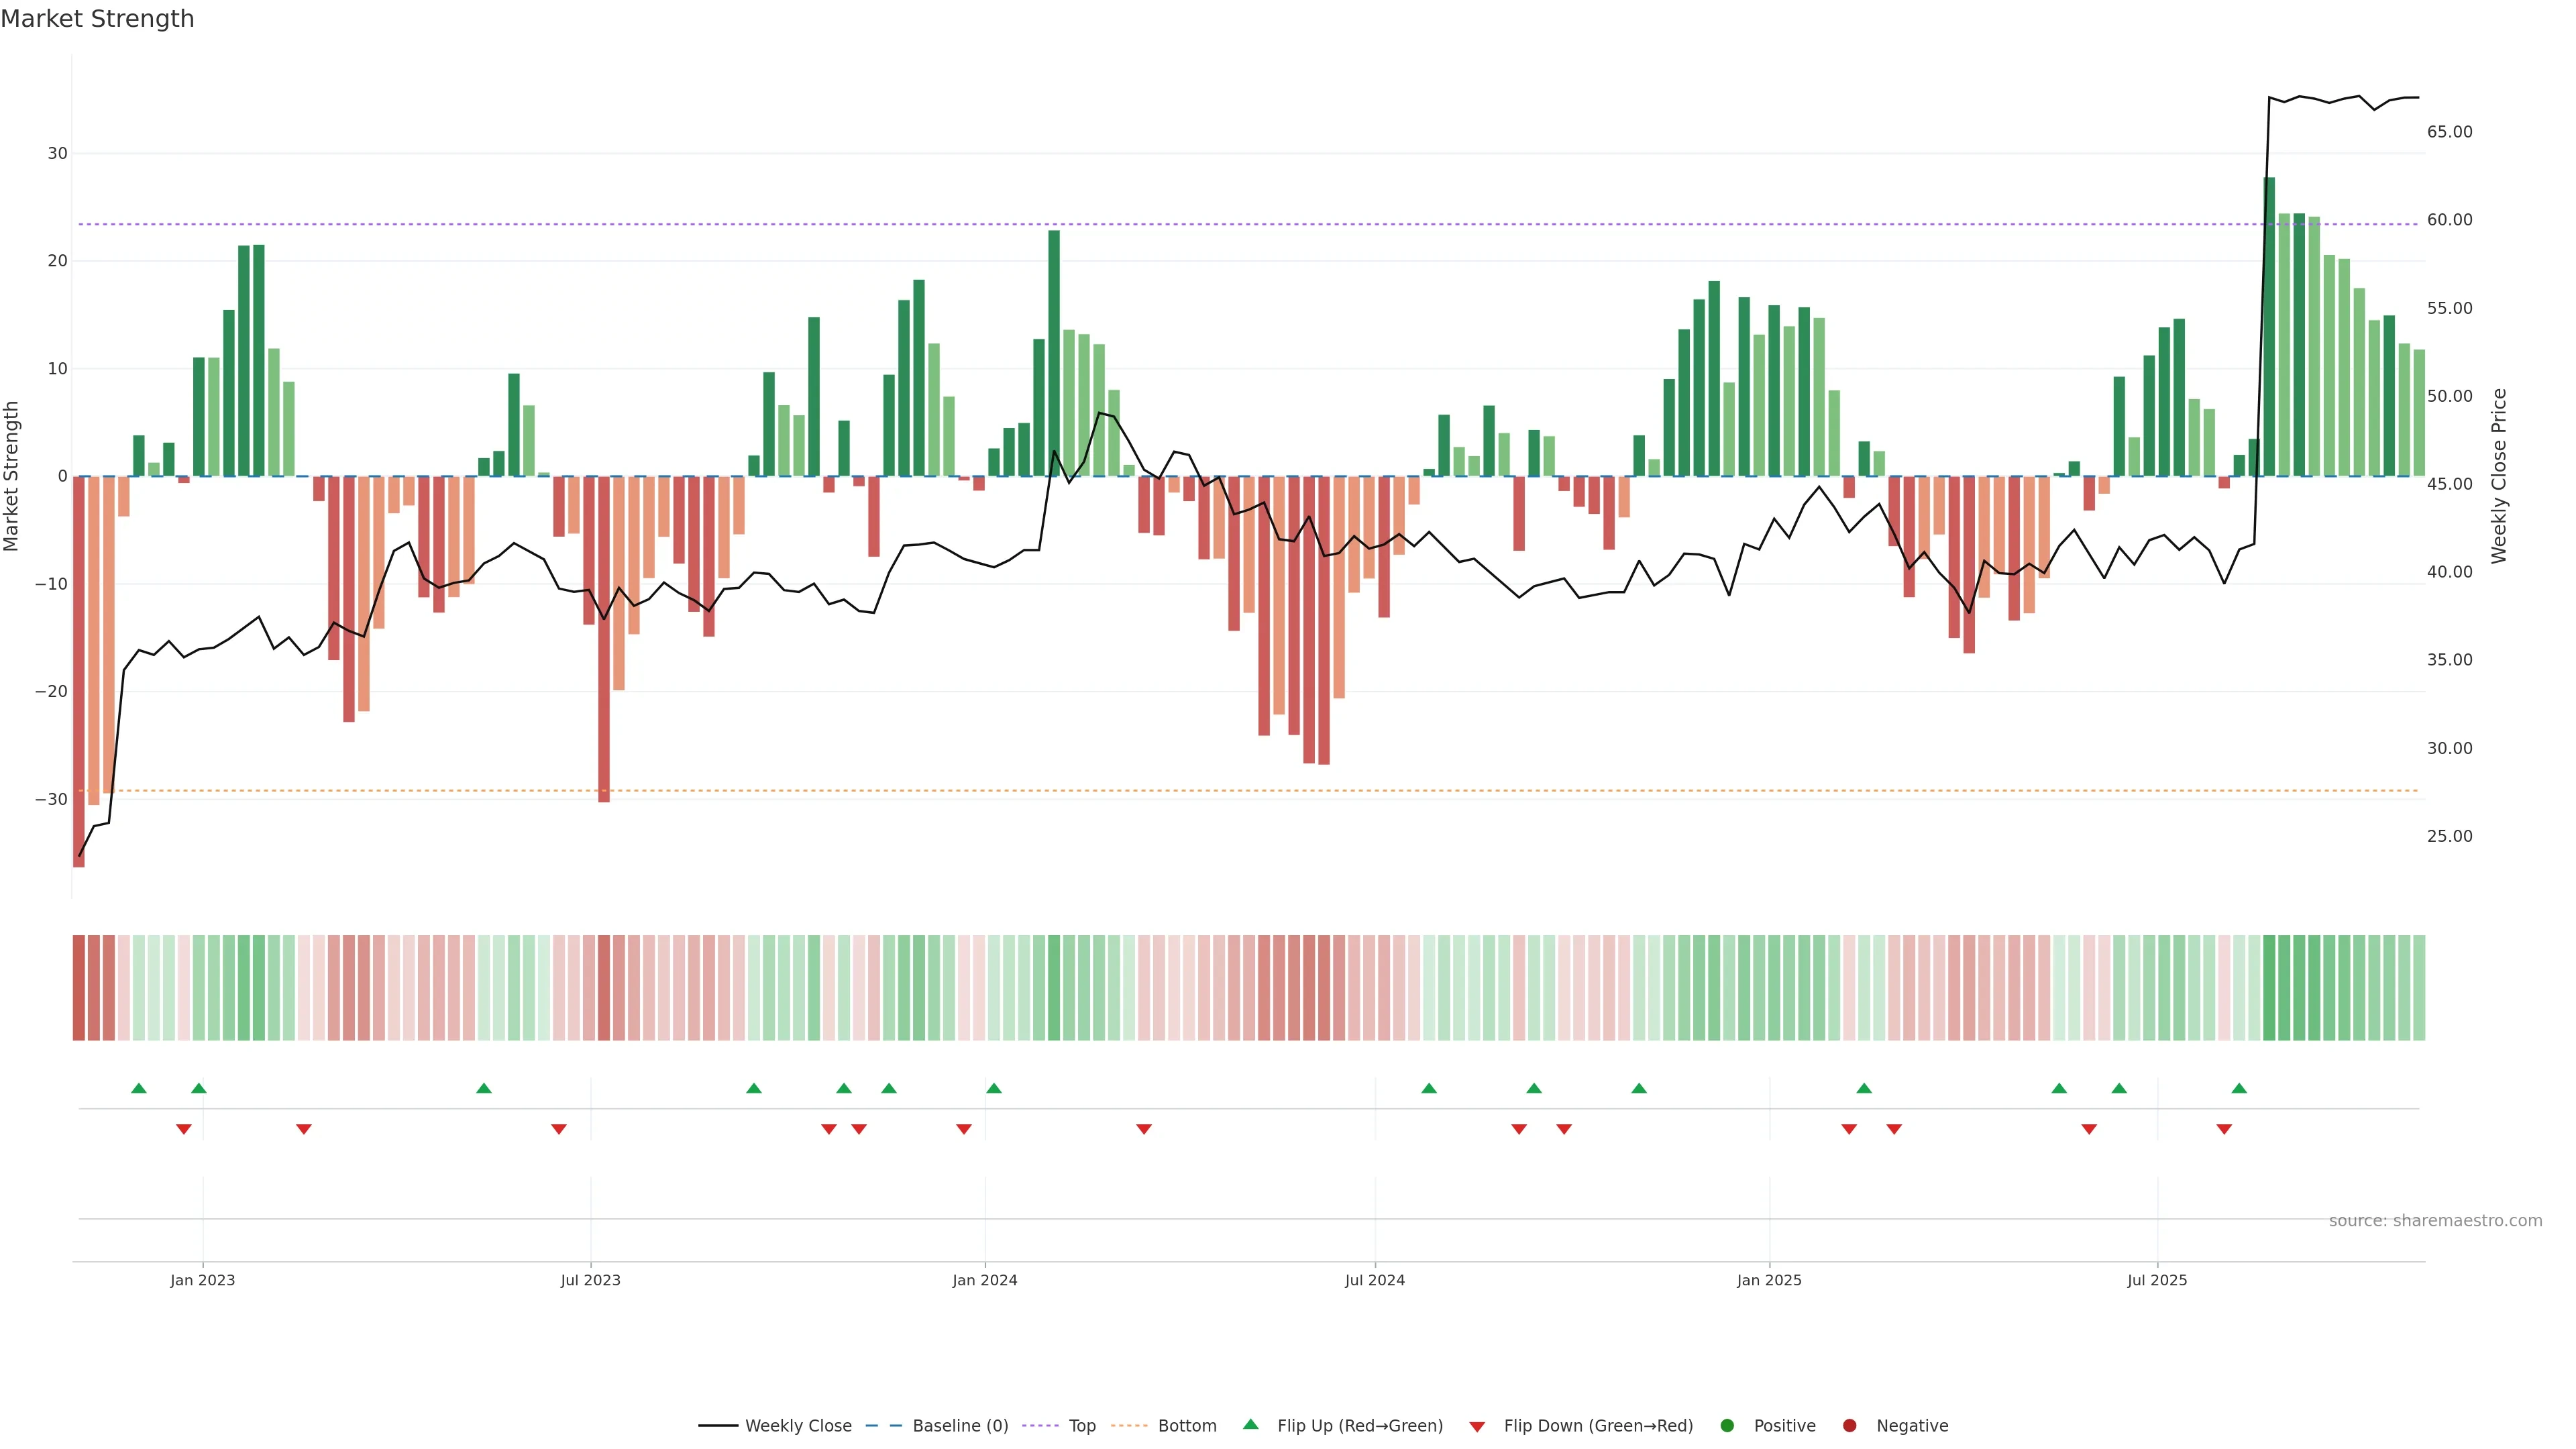Click the Jan 2023 x-axis label
The height and width of the screenshot is (1449, 2576).
click(202, 1280)
